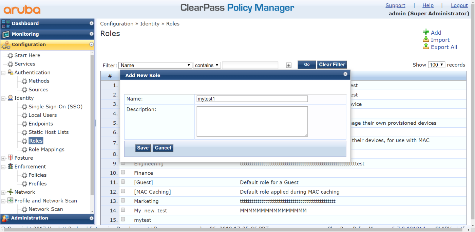Click the gear icon beside Services
This screenshot has height=232, width=475.
[x=11, y=64]
